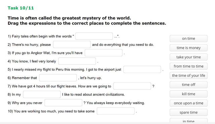Viewport: 215px width, 124px height.
Task: Click the 'kill time' tile
Action: coord(188,94)
